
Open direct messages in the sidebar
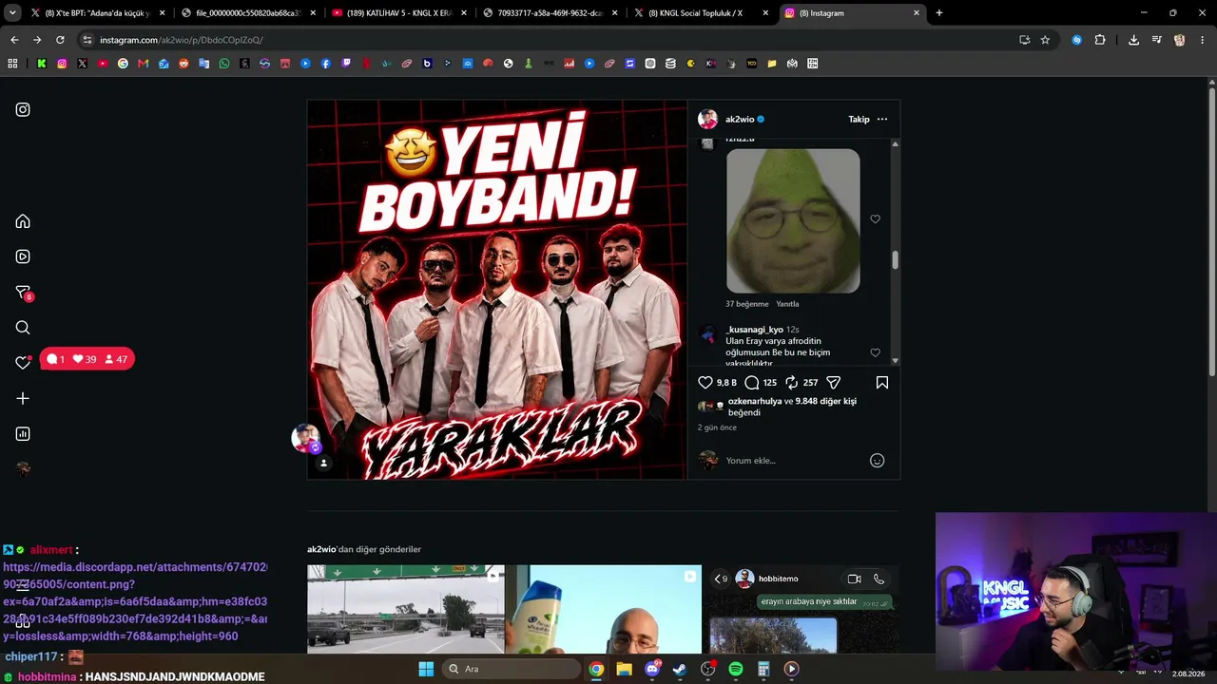23,293
